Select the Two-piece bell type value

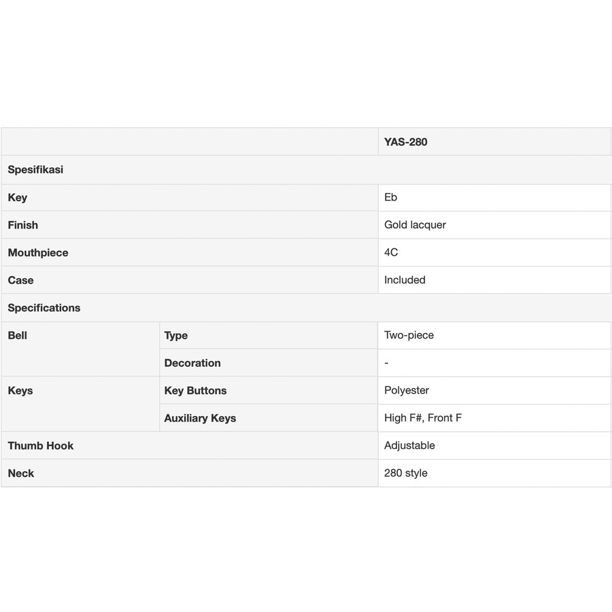tap(409, 335)
